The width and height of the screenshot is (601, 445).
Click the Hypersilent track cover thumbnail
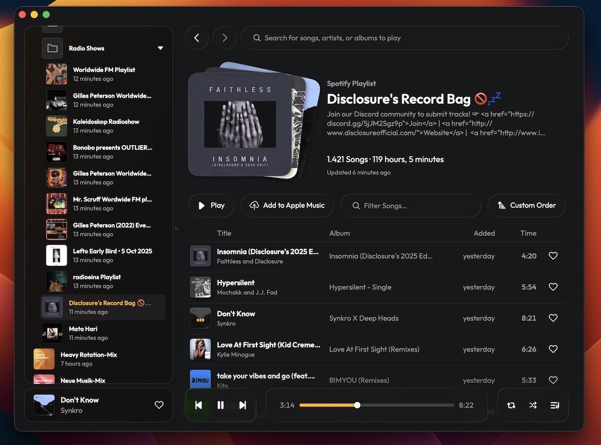click(200, 287)
